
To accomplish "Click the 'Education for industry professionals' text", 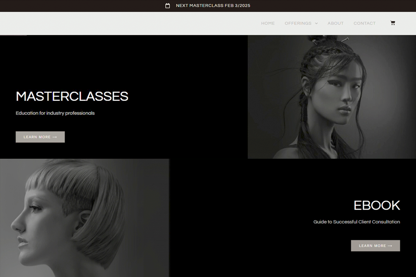I will pyautogui.click(x=55, y=113).
